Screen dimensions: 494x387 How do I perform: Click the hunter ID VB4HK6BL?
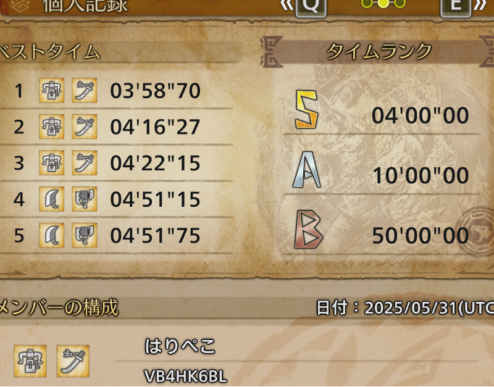tap(186, 377)
